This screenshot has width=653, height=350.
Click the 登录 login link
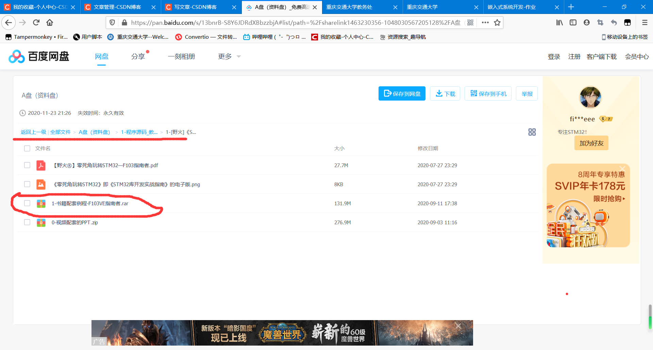tap(554, 57)
